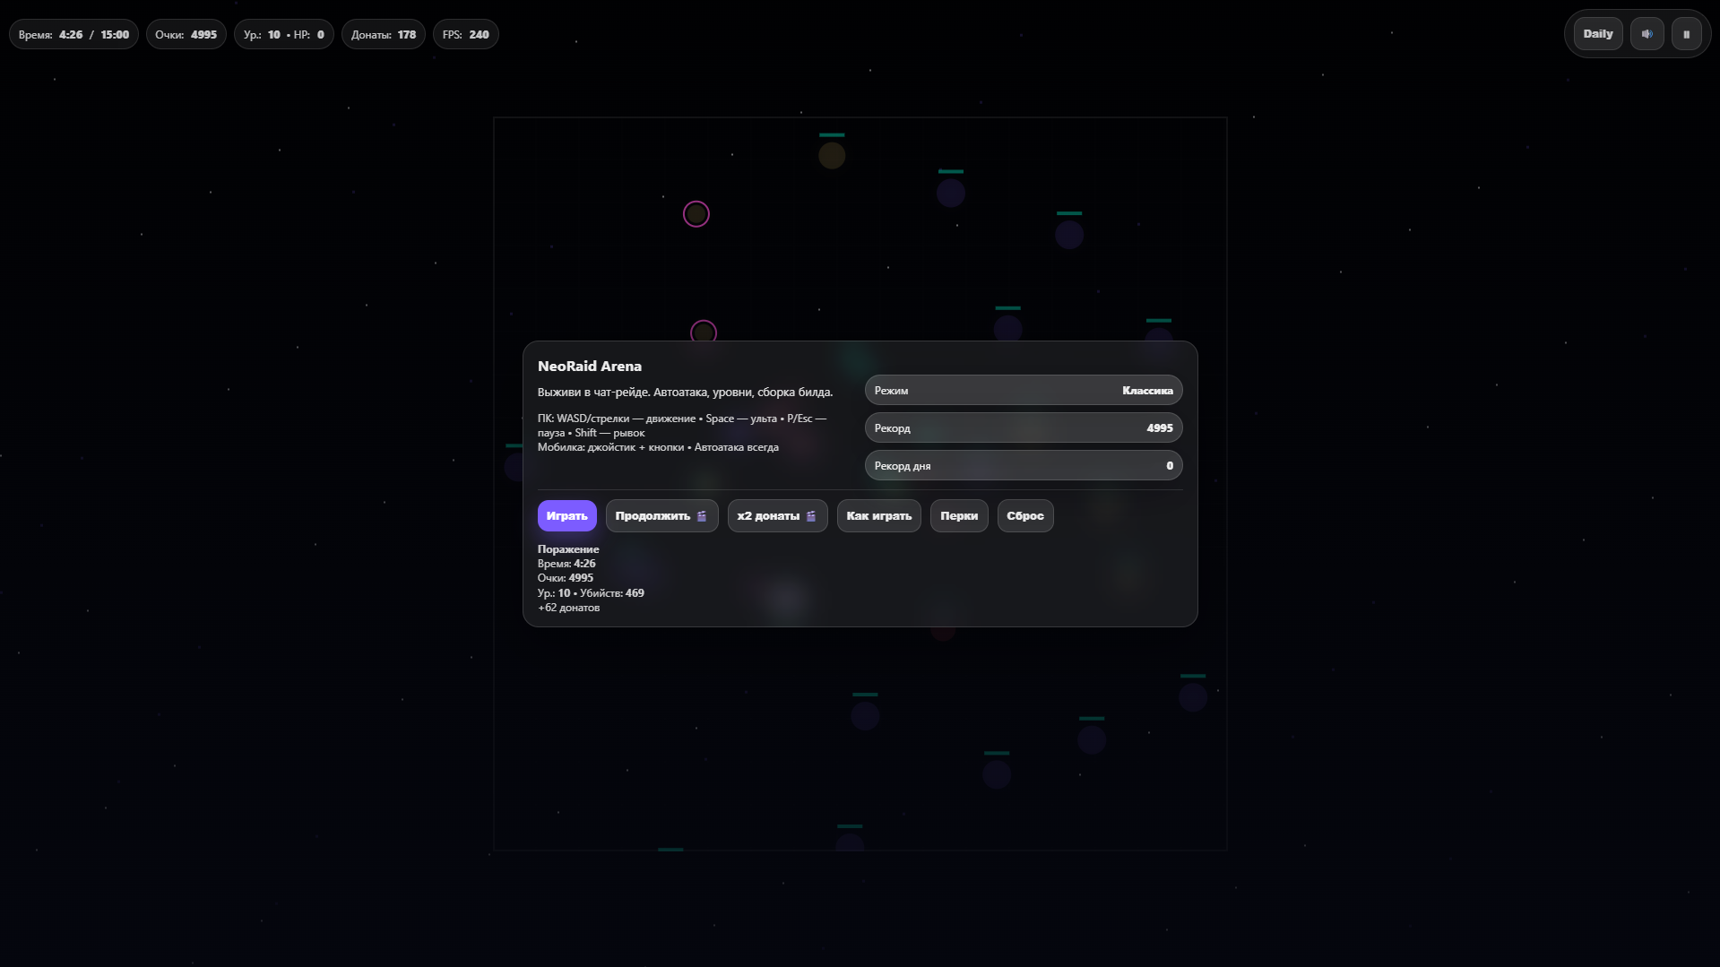Claim double donations via x2 донаты
This screenshot has width=1720, height=967.
[x=777, y=516]
